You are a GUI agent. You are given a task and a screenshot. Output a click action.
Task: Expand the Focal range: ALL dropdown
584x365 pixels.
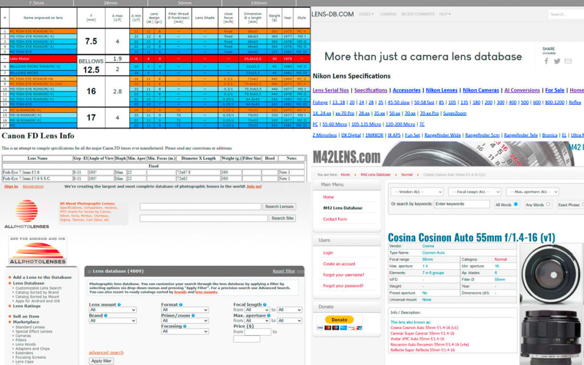click(475, 192)
